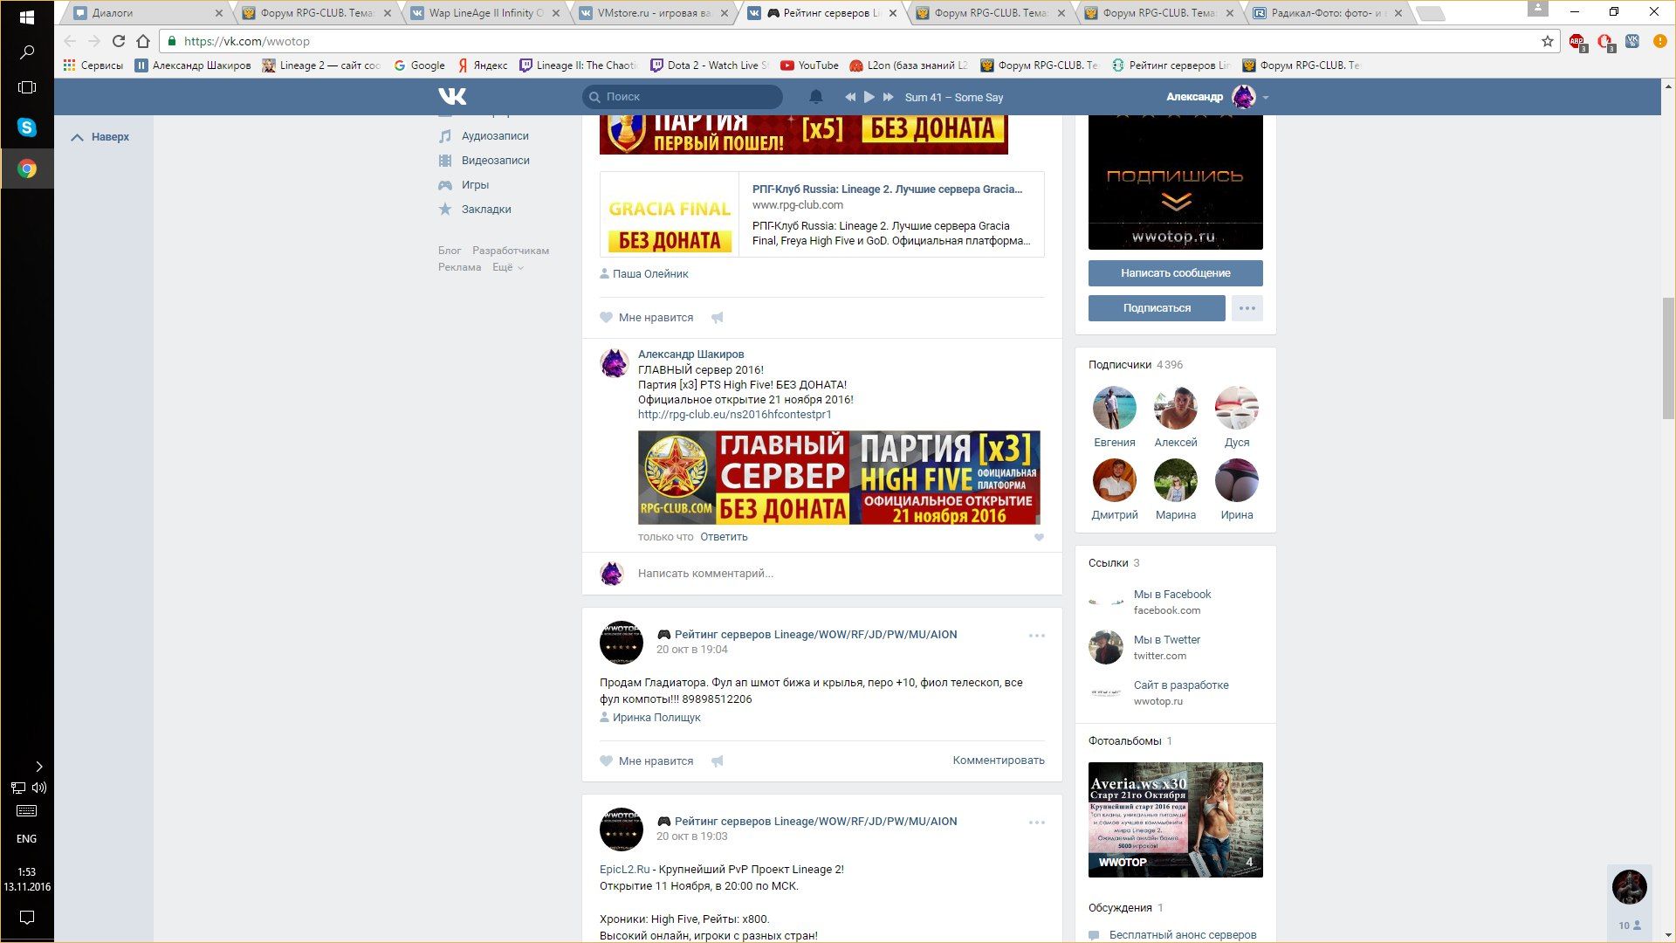Skip to next track in header
The image size is (1676, 943).
point(888,97)
